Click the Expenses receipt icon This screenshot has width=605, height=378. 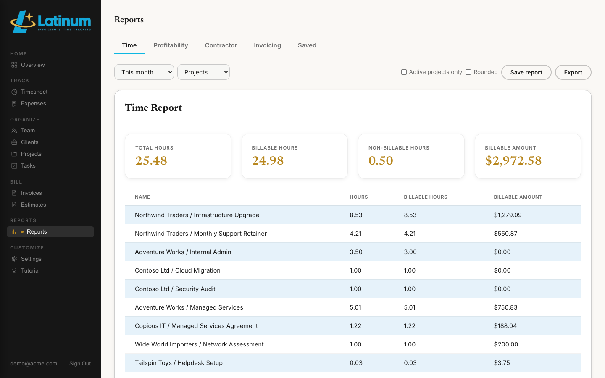(x=14, y=103)
